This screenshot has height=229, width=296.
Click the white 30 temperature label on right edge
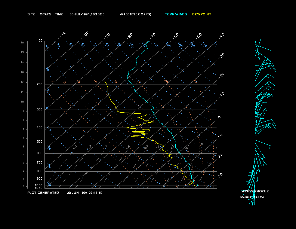point(220,175)
